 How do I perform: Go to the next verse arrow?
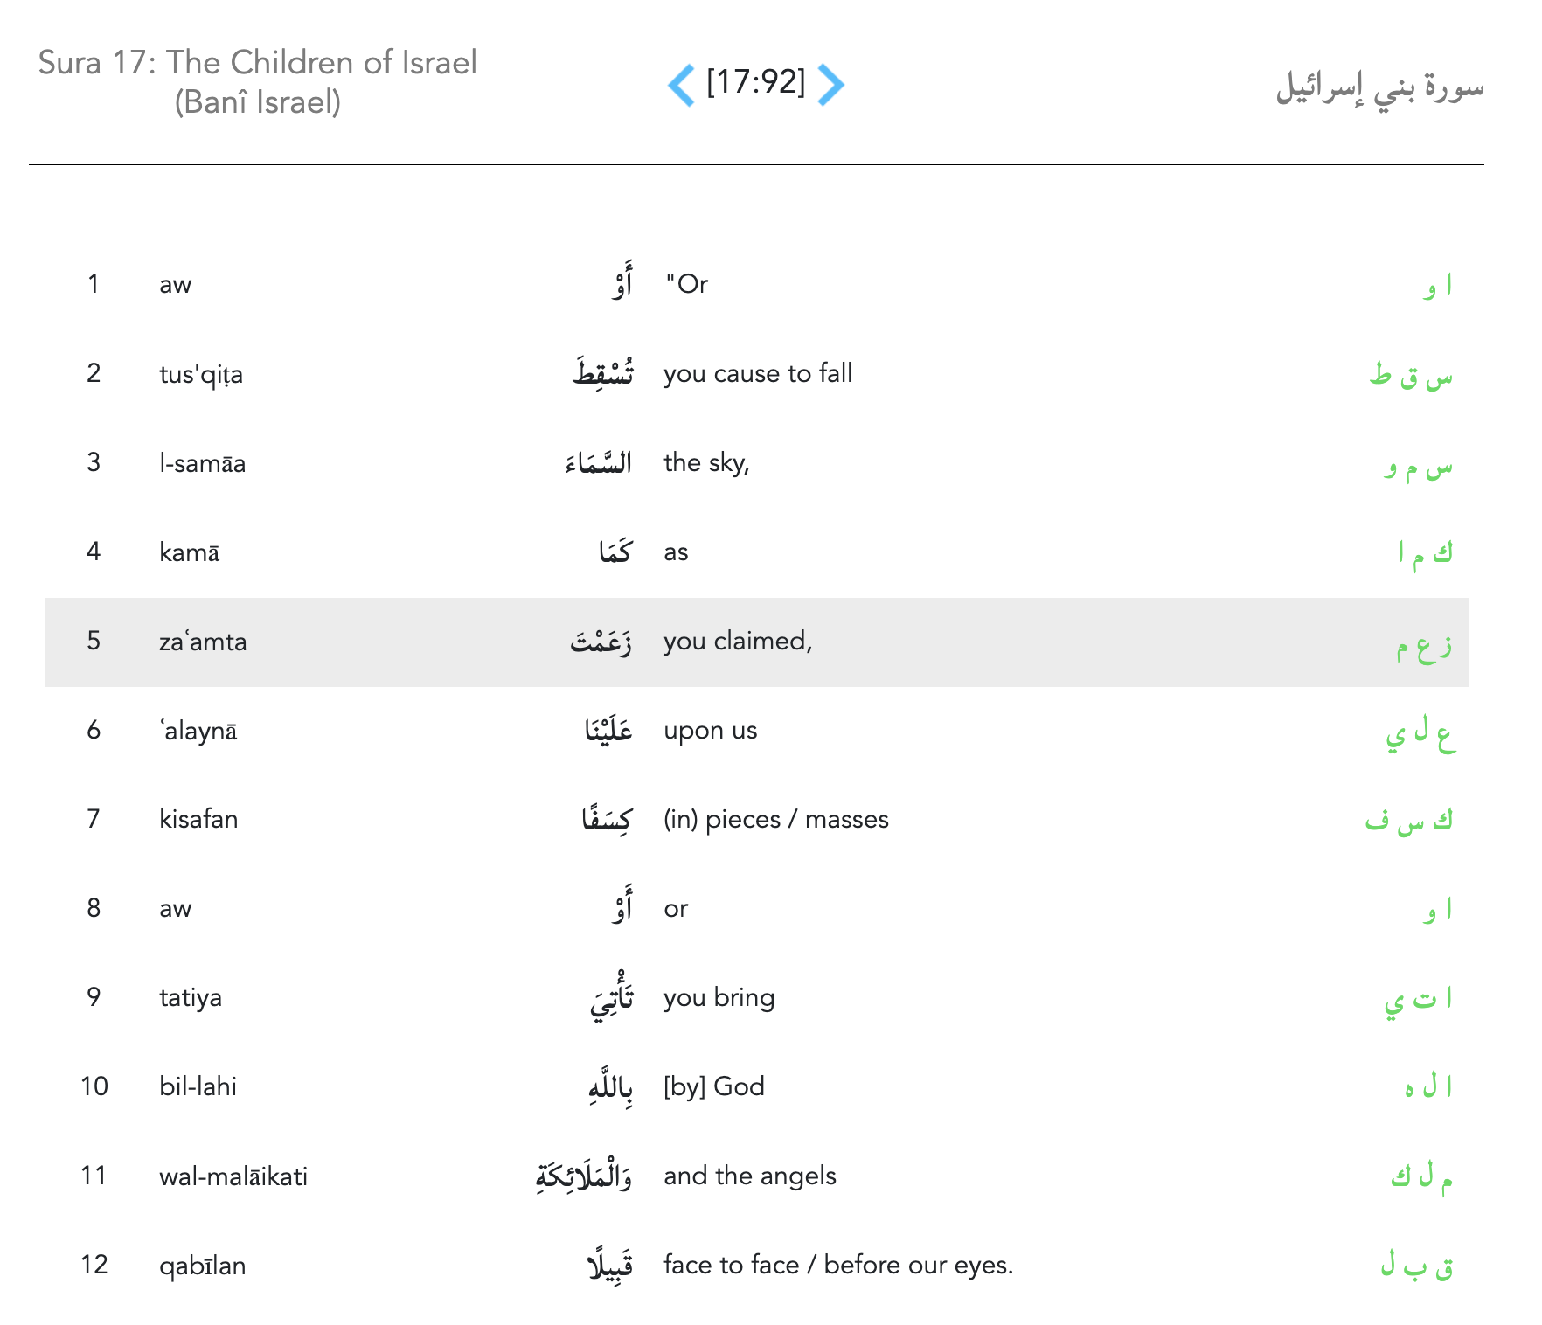(830, 85)
